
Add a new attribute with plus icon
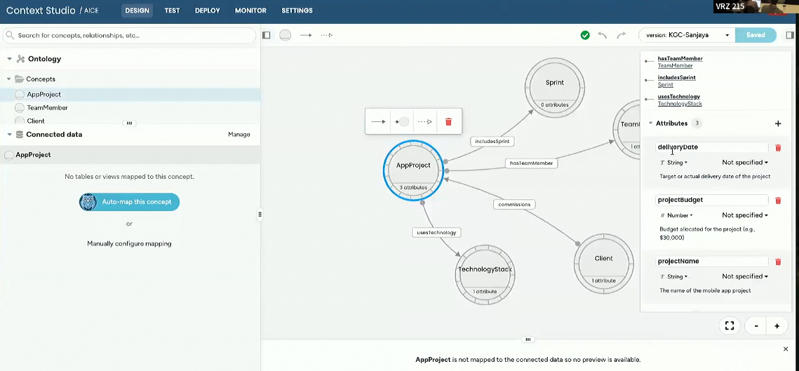tap(778, 123)
